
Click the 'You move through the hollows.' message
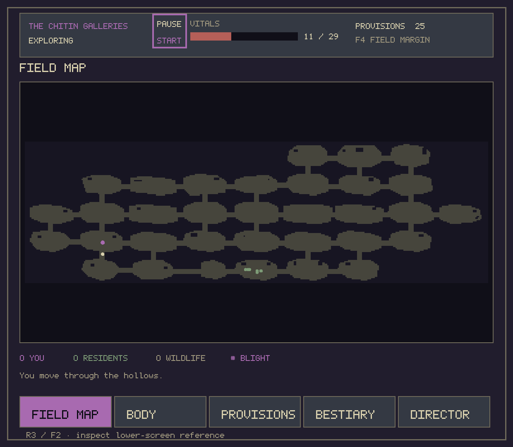tap(91, 375)
